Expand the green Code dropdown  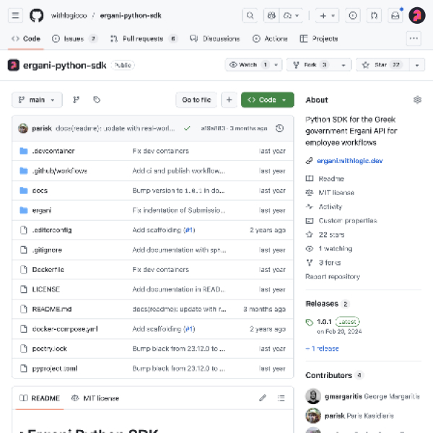[267, 100]
